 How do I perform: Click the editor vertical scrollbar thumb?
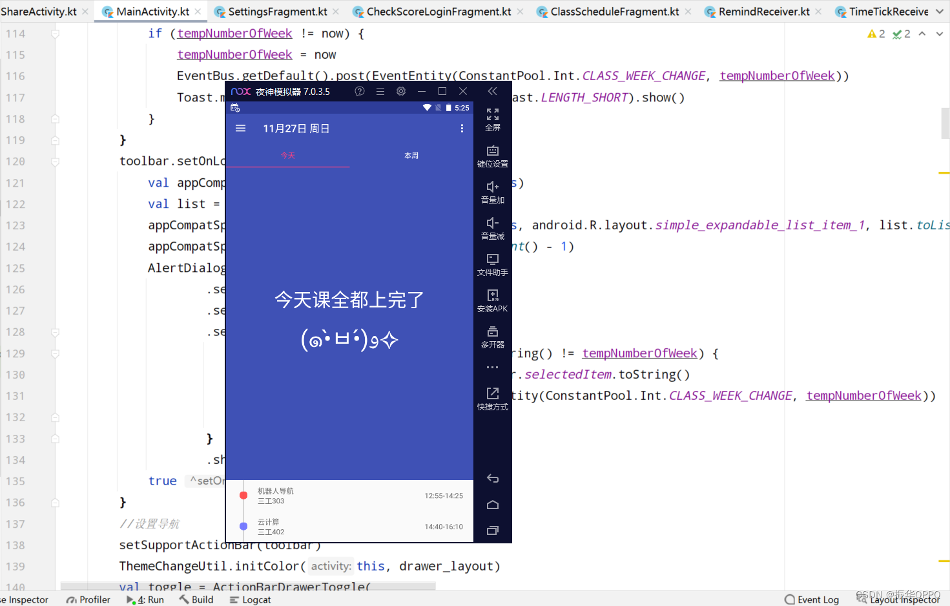(x=945, y=123)
